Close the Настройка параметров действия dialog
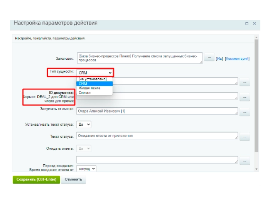 (x=255, y=24)
